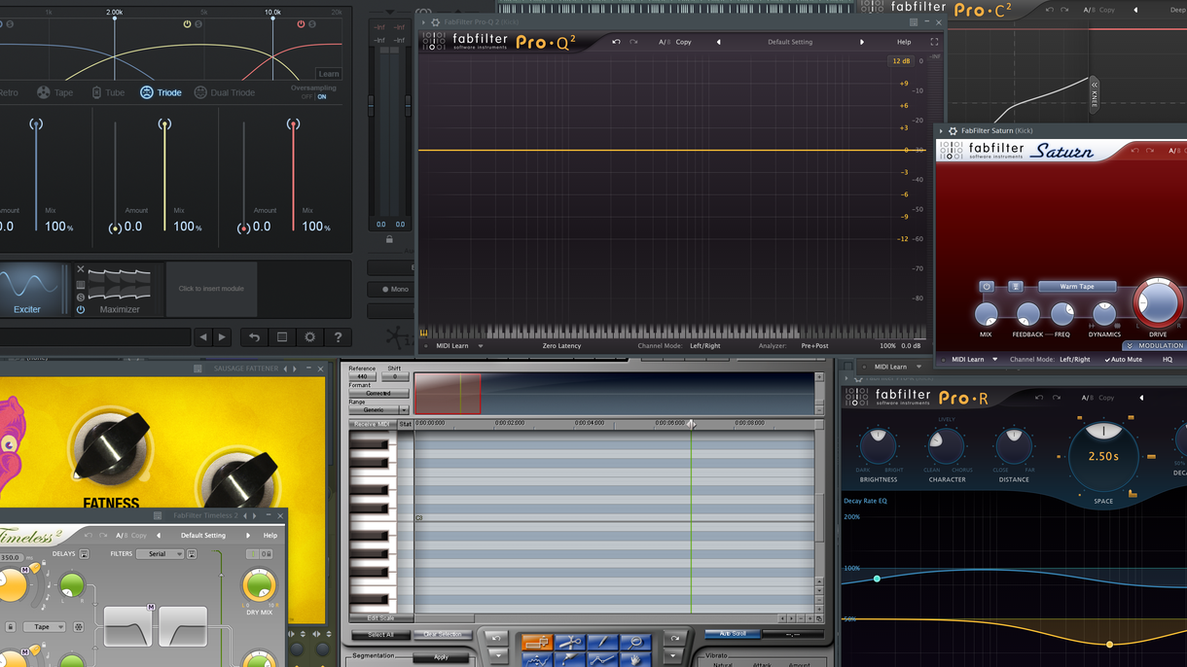The height and width of the screenshot is (667, 1187).
Task: Select the magnifier zoom tool
Action: (x=636, y=642)
